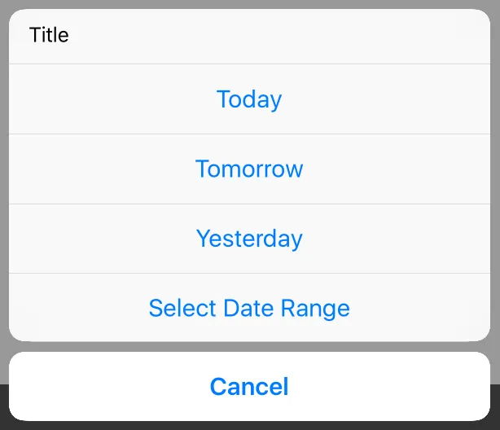Viewport: 500px width, 430px height.
Task: Open Select Date Range
Action: point(249,309)
